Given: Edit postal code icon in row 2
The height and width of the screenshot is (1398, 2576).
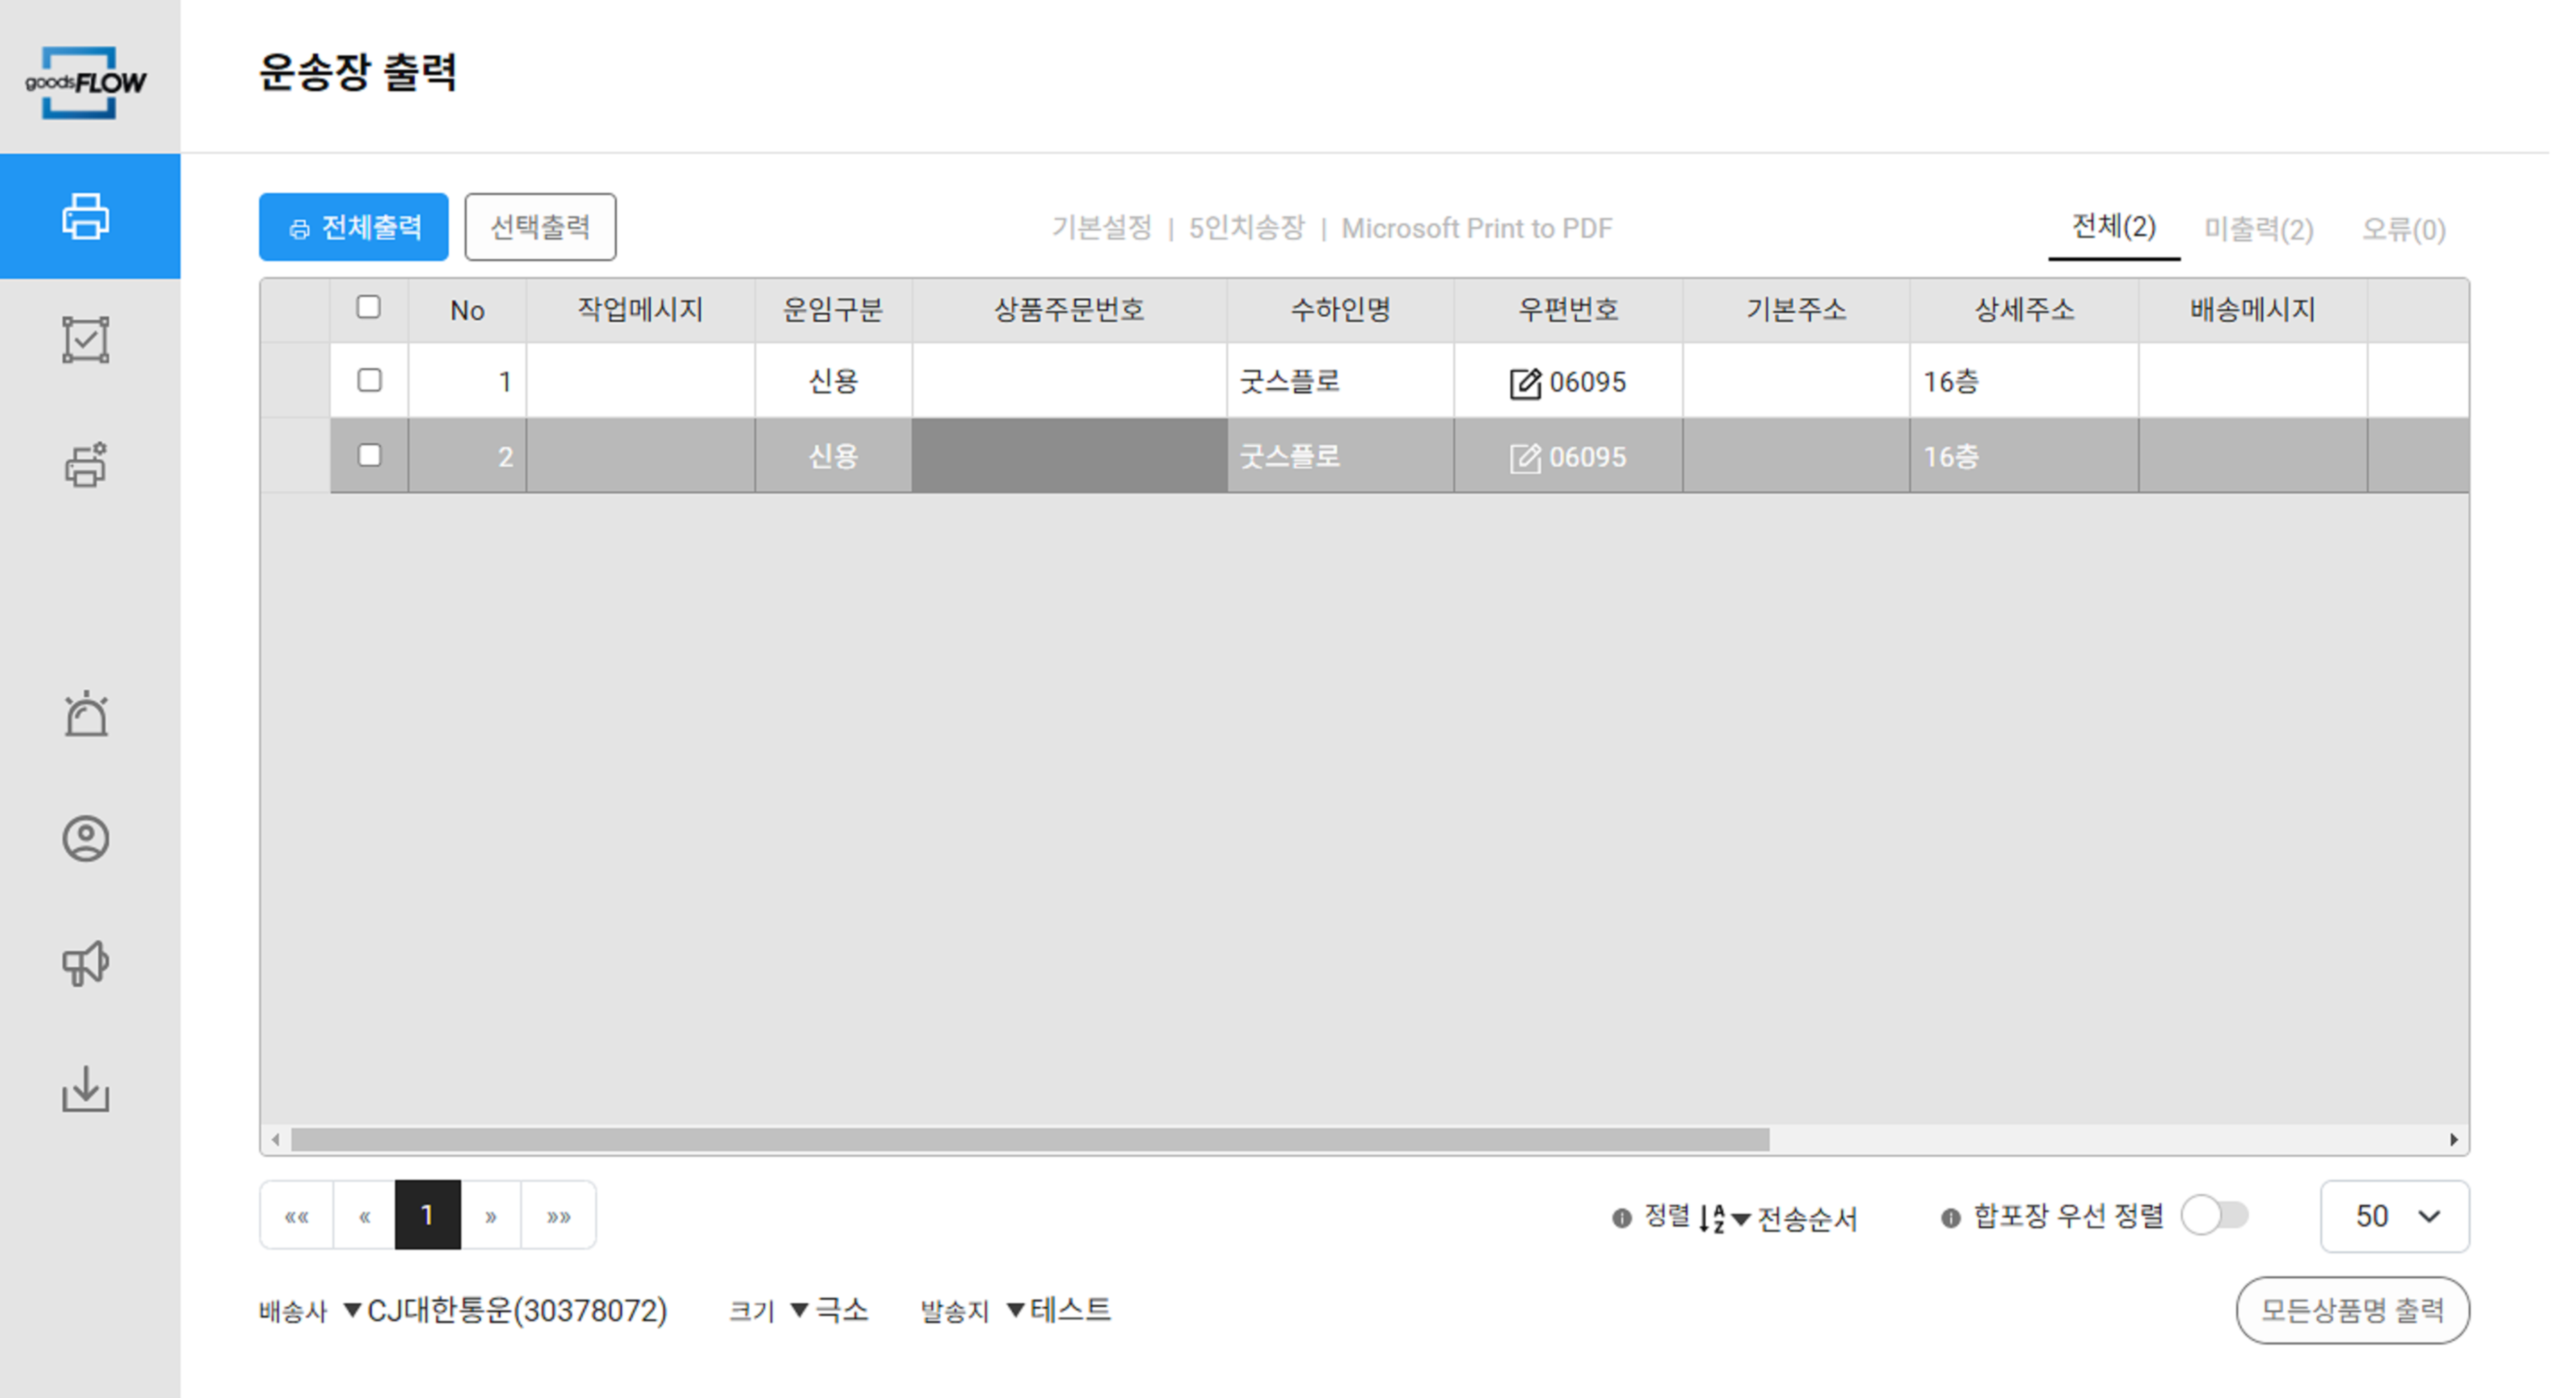Looking at the screenshot, I should (1524, 458).
